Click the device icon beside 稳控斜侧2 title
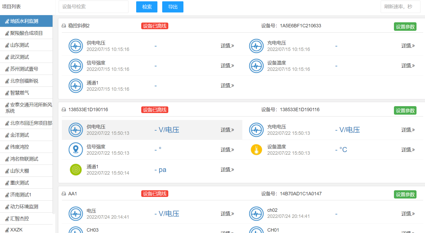The image size is (425, 233). tap(64, 26)
